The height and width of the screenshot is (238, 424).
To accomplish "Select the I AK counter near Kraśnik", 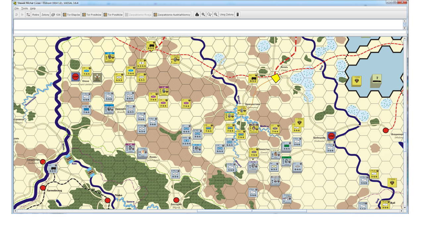I will 109,109.
